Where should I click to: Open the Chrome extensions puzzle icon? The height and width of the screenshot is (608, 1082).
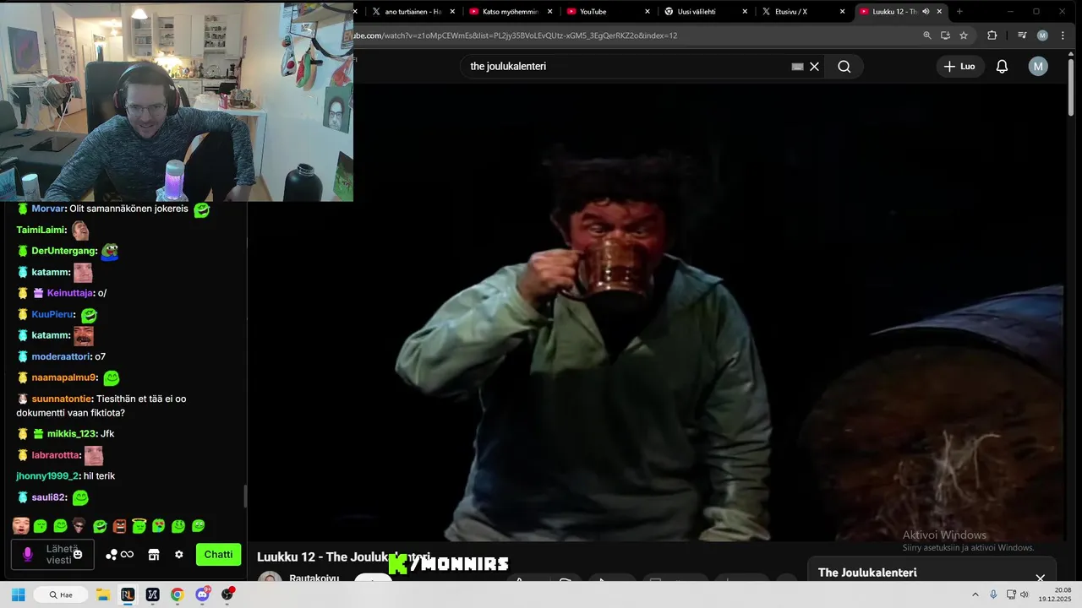click(x=992, y=35)
